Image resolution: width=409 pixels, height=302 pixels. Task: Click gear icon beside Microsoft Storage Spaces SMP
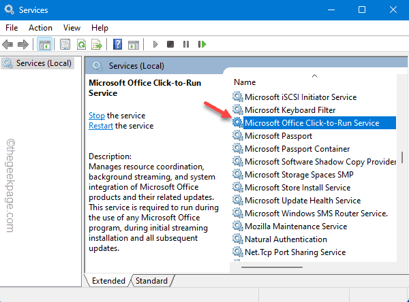(x=237, y=174)
